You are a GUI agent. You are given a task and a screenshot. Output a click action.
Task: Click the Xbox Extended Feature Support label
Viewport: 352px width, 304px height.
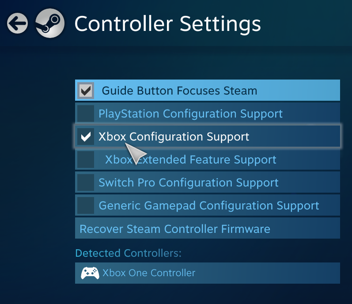point(190,160)
